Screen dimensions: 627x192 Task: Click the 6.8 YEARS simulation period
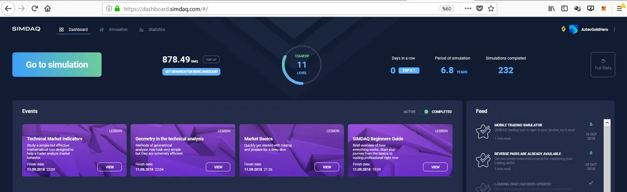pyautogui.click(x=454, y=70)
